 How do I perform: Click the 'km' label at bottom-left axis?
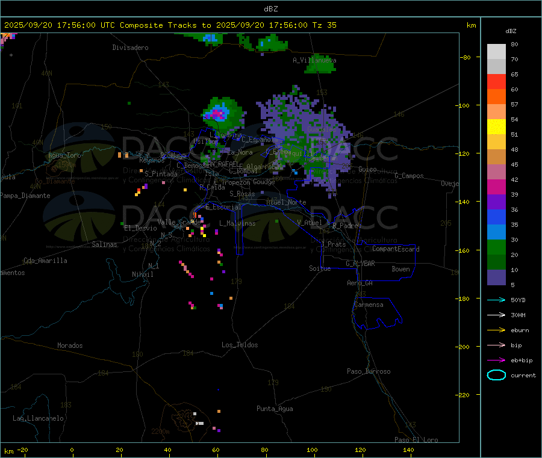pos(8,451)
